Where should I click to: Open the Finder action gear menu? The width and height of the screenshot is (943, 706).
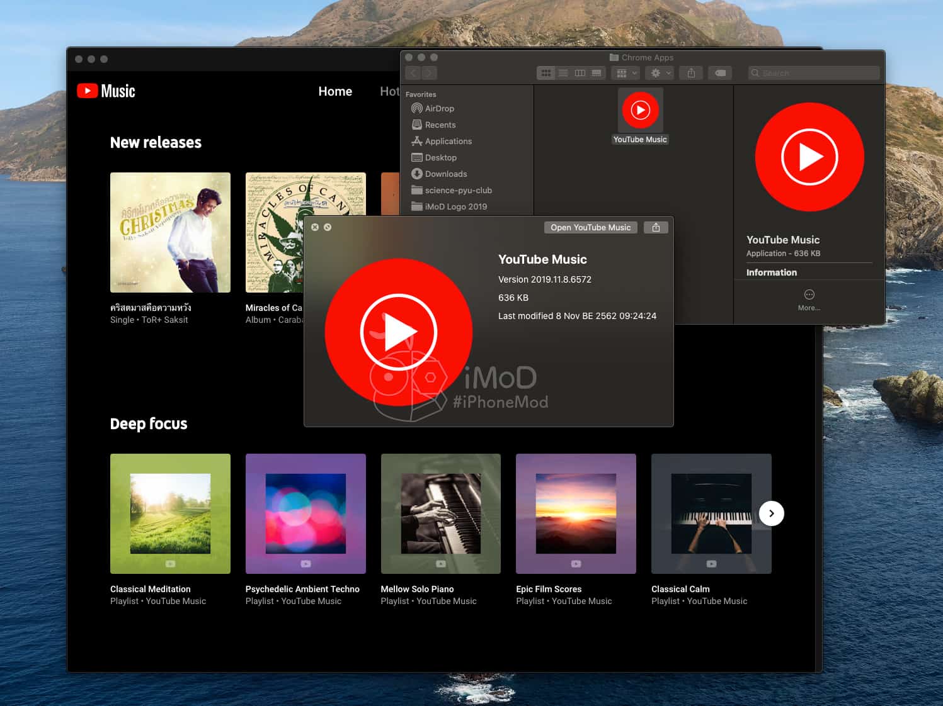660,73
